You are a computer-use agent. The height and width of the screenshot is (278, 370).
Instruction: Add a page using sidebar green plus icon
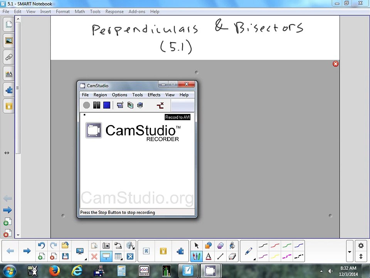point(8,222)
